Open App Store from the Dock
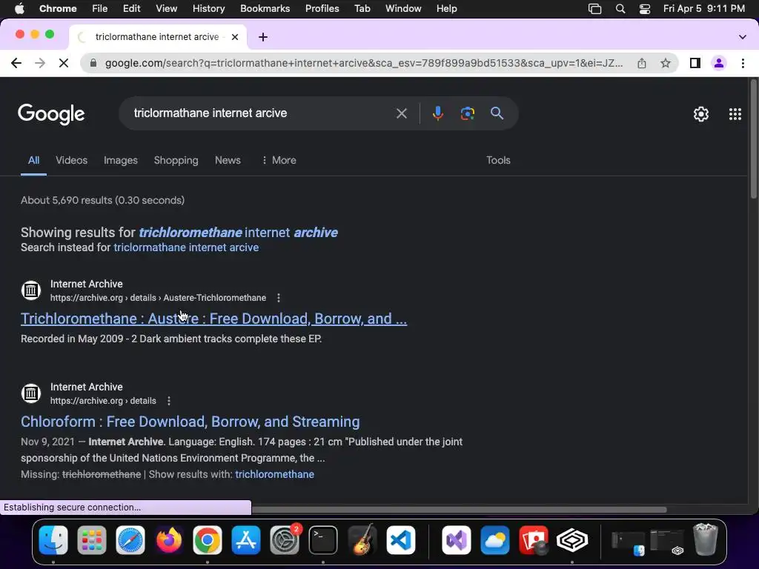This screenshot has height=569, width=759. point(246,540)
